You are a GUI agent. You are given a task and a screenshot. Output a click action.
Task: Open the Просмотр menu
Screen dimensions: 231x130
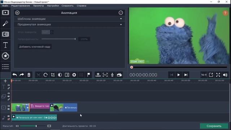[39, 6]
